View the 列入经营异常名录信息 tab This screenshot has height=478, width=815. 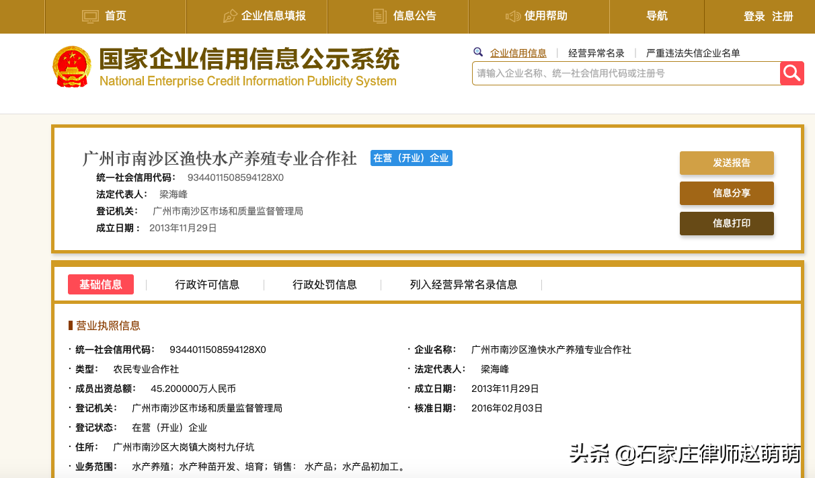[461, 284]
